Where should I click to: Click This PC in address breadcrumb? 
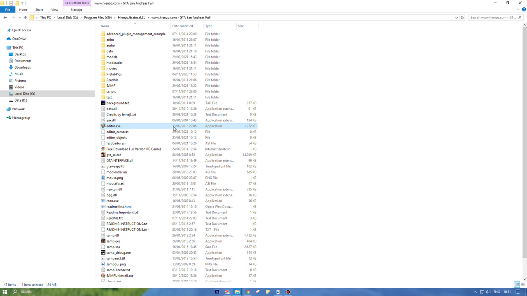45,18
